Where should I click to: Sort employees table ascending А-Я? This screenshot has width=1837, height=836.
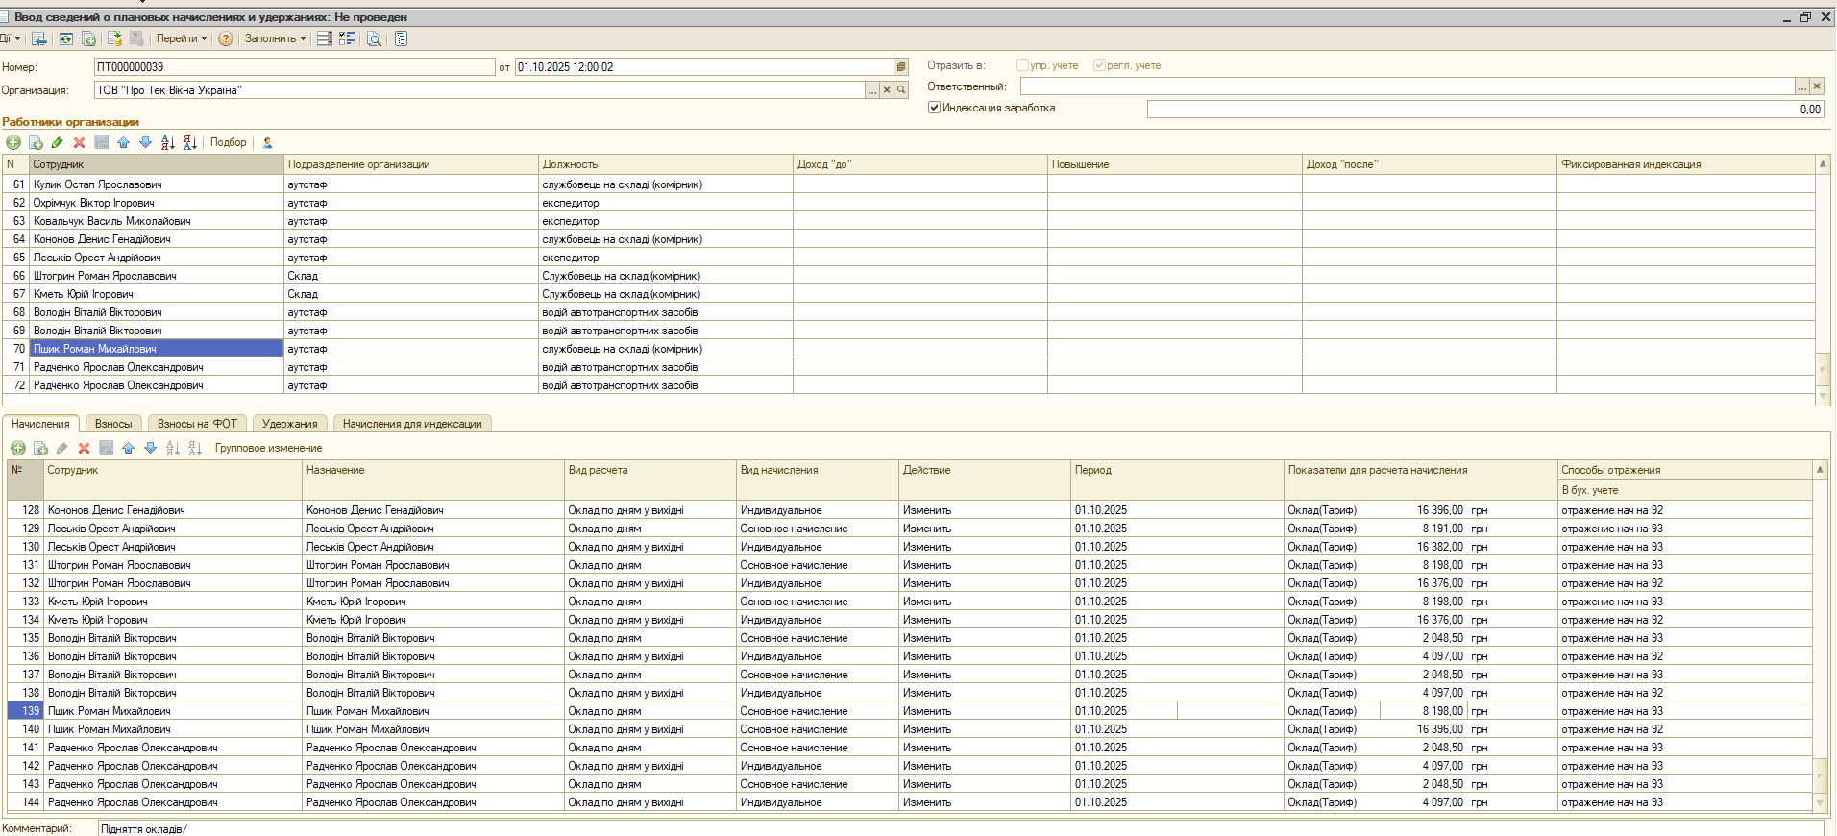point(168,142)
